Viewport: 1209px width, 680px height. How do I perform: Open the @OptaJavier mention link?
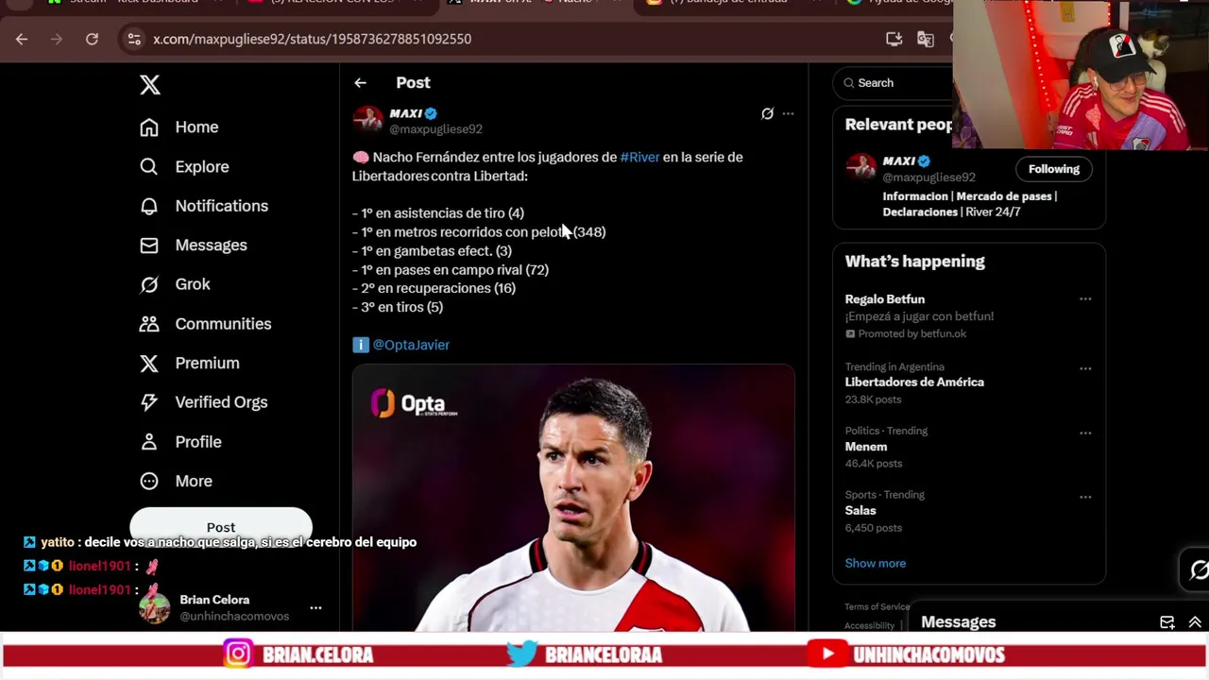coord(411,345)
